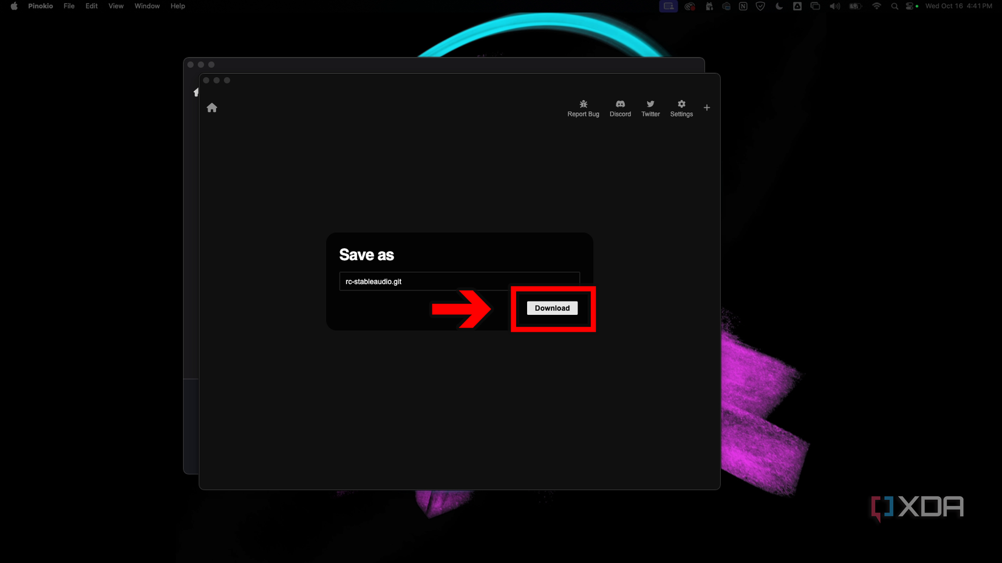Open Spotlight search from the menu bar

click(x=894, y=6)
